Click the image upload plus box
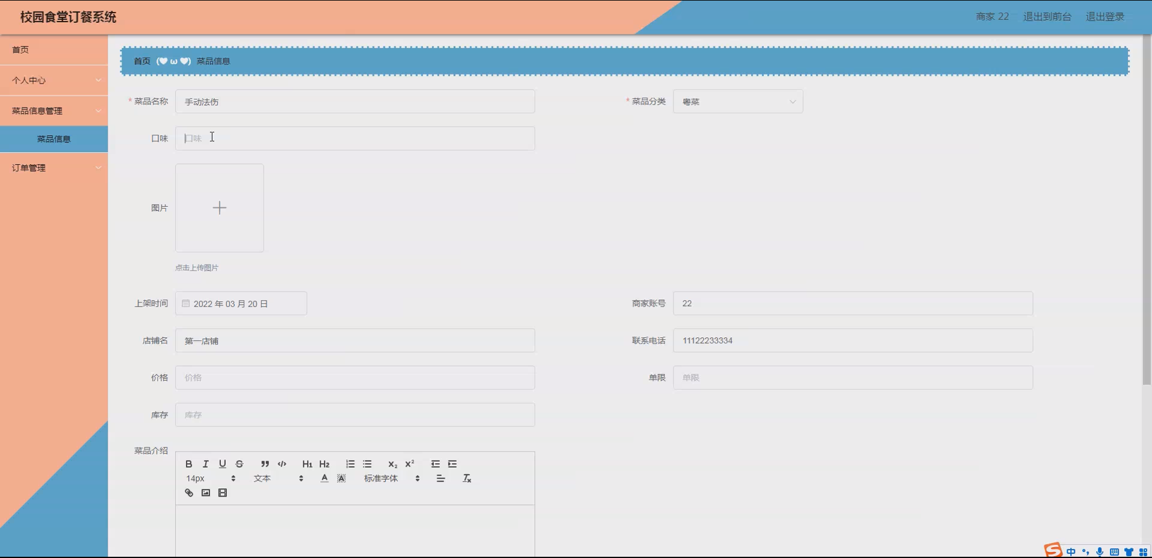 point(220,208)
